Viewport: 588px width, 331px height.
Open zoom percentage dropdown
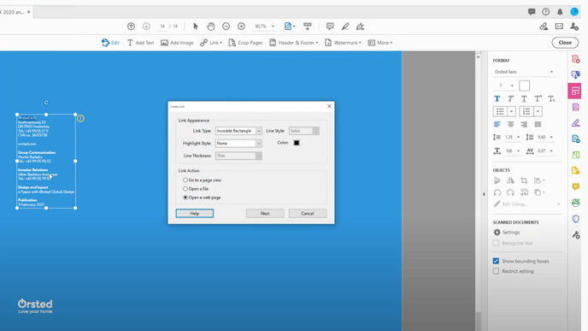click(273, 27)
